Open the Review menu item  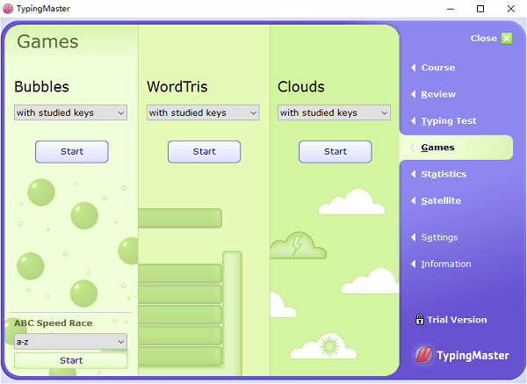pos(437,94)
